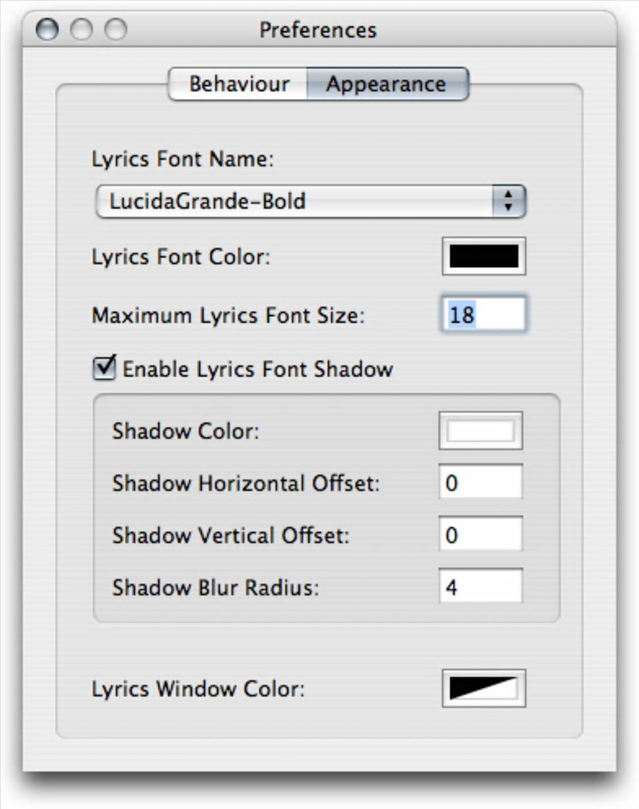The height and width of the screenshot is (809, 639).
Task: Disable the Enable Lyrics Font Shadow checkbox
Action: (x=104, y=368)
